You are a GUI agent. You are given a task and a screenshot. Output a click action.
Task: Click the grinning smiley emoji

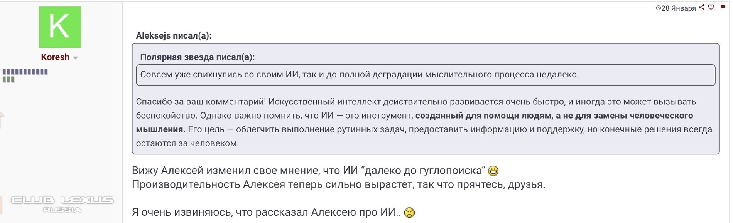493,171
